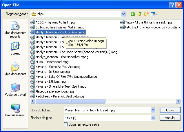Click the Nom du fichier text field
Viewport: 184px width, 132px height.
[108, 110]
